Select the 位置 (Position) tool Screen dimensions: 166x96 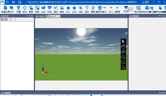pos(18,9)
